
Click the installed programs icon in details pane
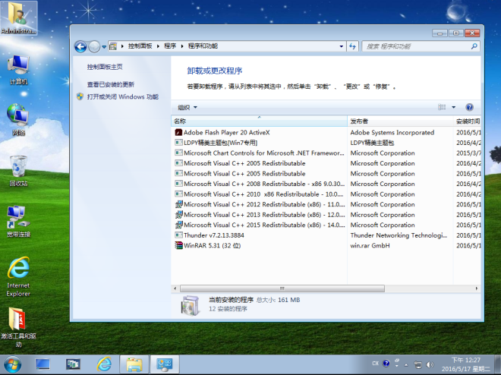click(190, 305)
